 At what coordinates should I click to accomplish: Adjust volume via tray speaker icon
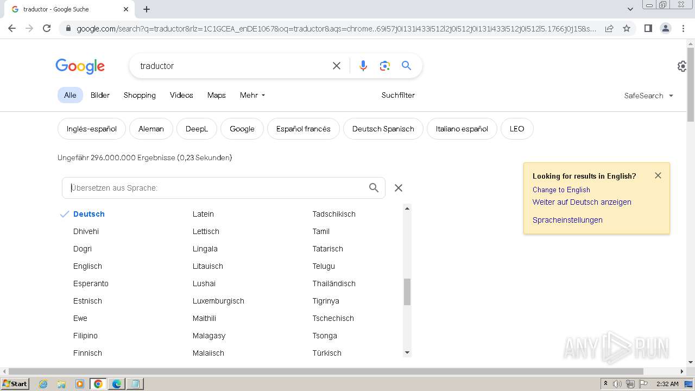[x=617, y=384]
